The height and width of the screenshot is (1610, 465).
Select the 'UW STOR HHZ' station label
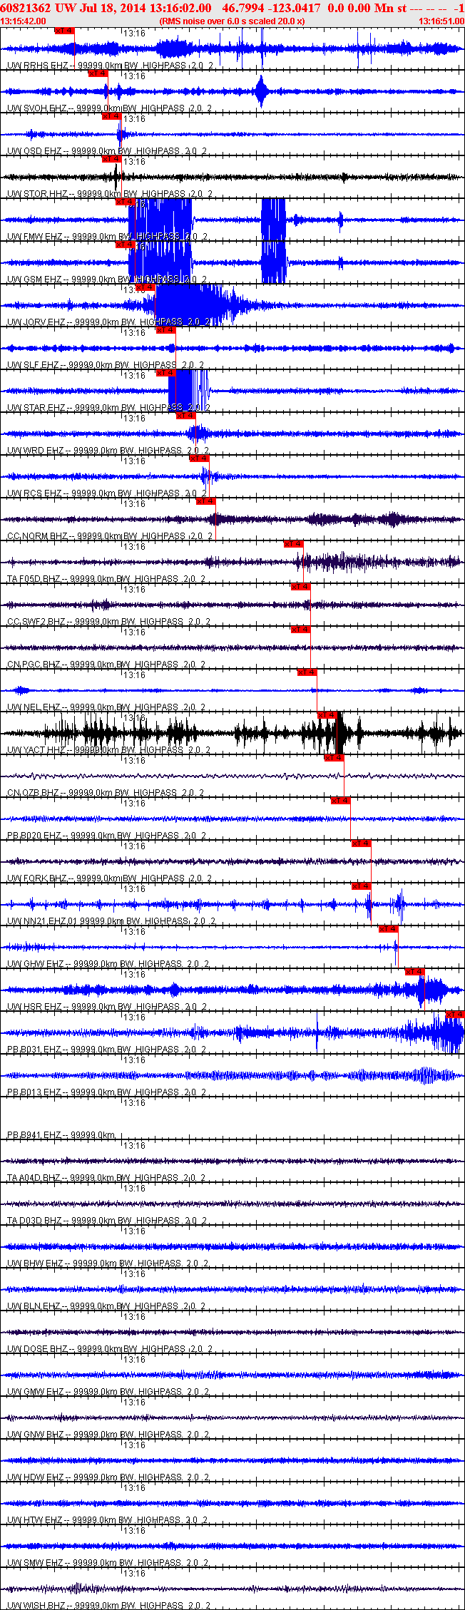coord(37,194)
